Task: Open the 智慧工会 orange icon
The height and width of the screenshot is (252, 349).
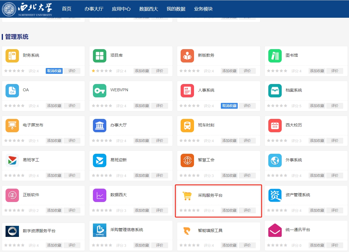Action: 187,160
